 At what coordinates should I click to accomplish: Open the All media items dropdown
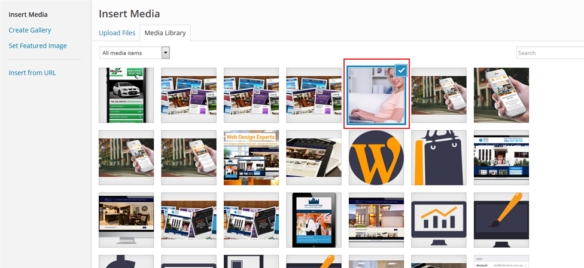134,53
